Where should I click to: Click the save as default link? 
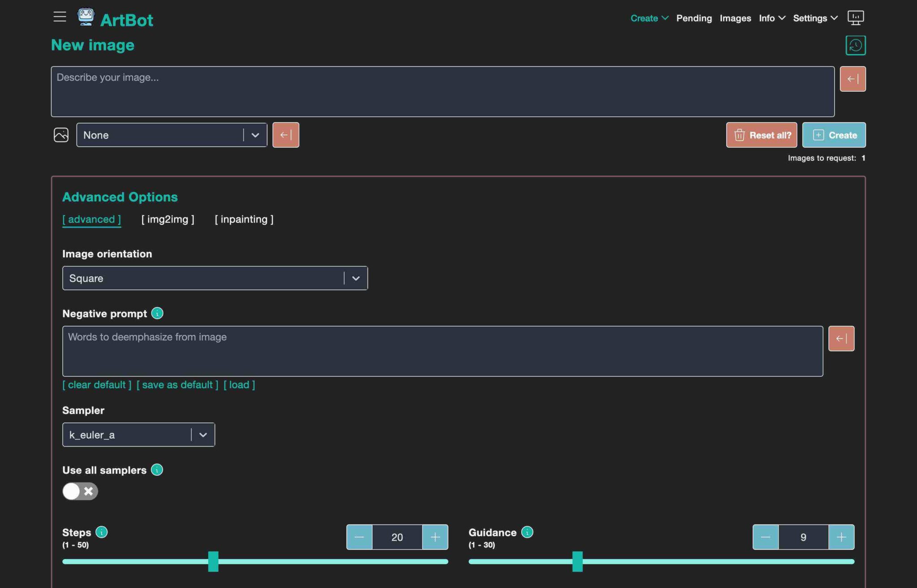(177, 385)
